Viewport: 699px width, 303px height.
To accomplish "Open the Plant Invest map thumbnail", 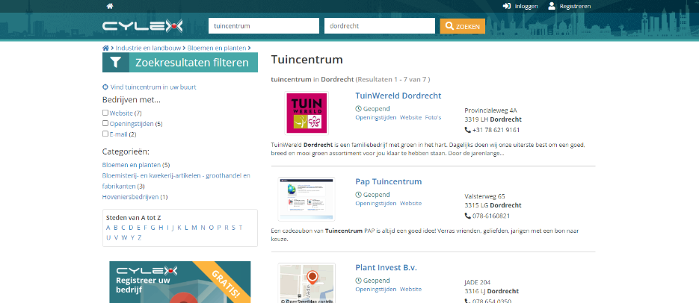I will 307,283.
